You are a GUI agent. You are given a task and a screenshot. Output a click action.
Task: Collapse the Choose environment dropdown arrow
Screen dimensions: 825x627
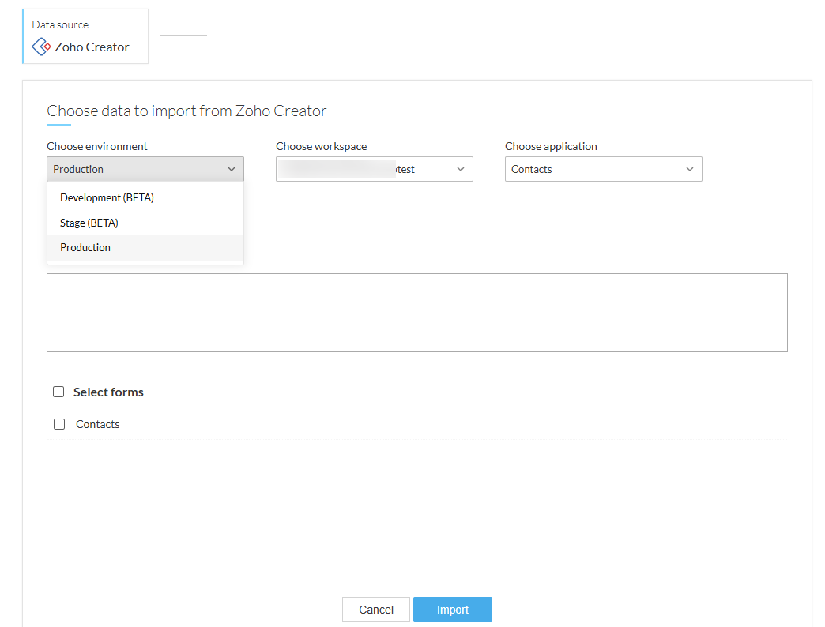click(x=232, y=169)
